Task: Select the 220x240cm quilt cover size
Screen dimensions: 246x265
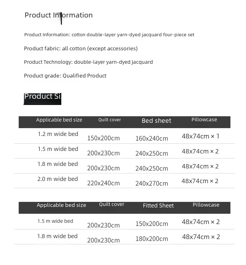Action: click(x=103, y=183)
